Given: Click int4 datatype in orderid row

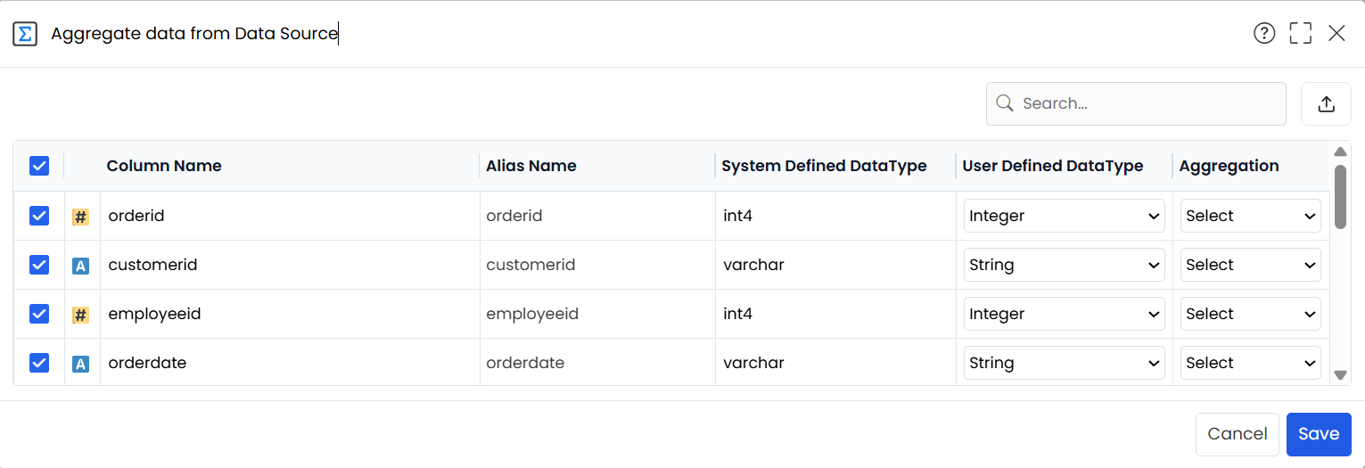Looking at the screenshot, I should (737, 216).
